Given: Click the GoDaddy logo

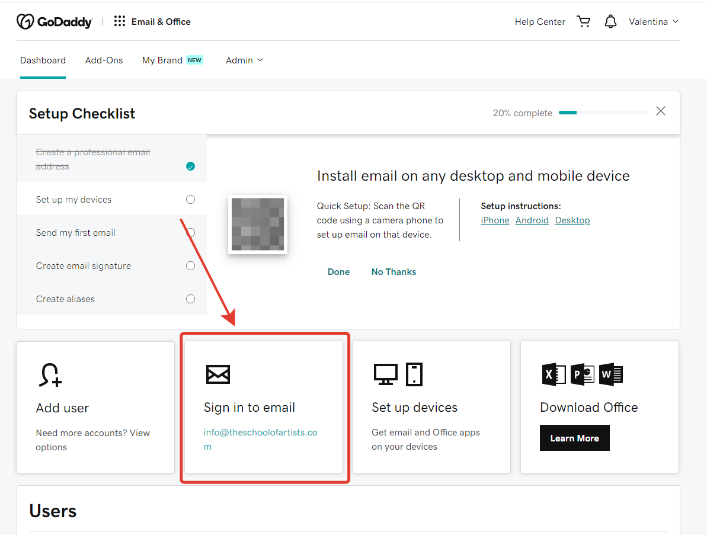Looking at the screenshot, I should tap(55, 22).
